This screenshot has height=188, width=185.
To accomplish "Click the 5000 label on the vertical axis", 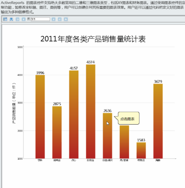I will (x=20, y=47).
